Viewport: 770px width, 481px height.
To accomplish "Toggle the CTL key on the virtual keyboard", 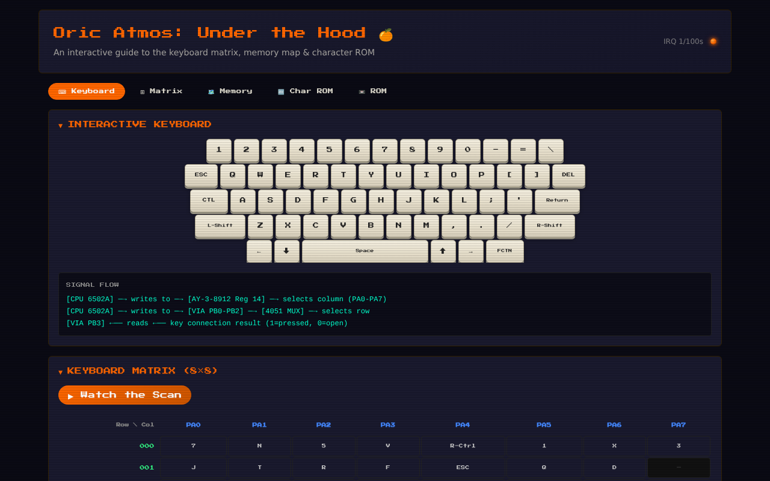I will tap(208, 201).
